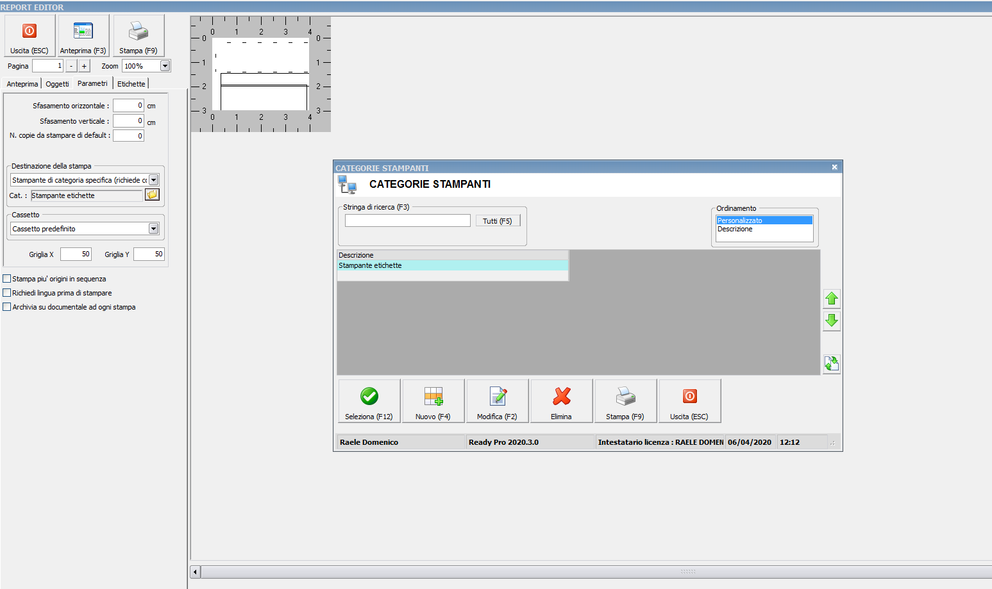Click the Cat. Stampante etichette field
Screen dimensions: 992x589
(87, 195)
